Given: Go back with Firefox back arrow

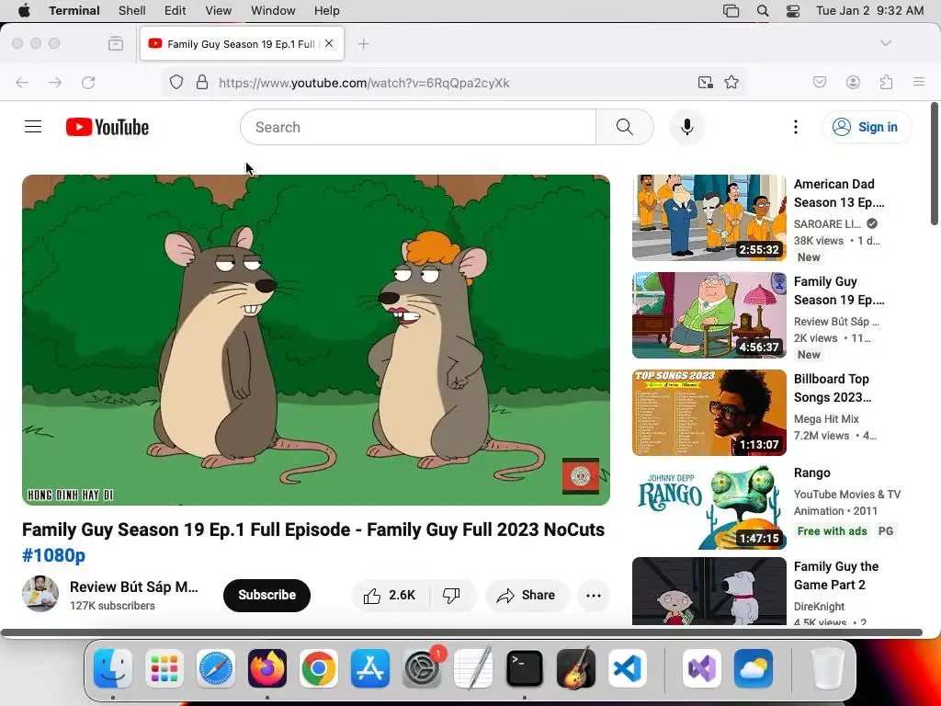Looking at the screenshot, I should pos(22,82).
